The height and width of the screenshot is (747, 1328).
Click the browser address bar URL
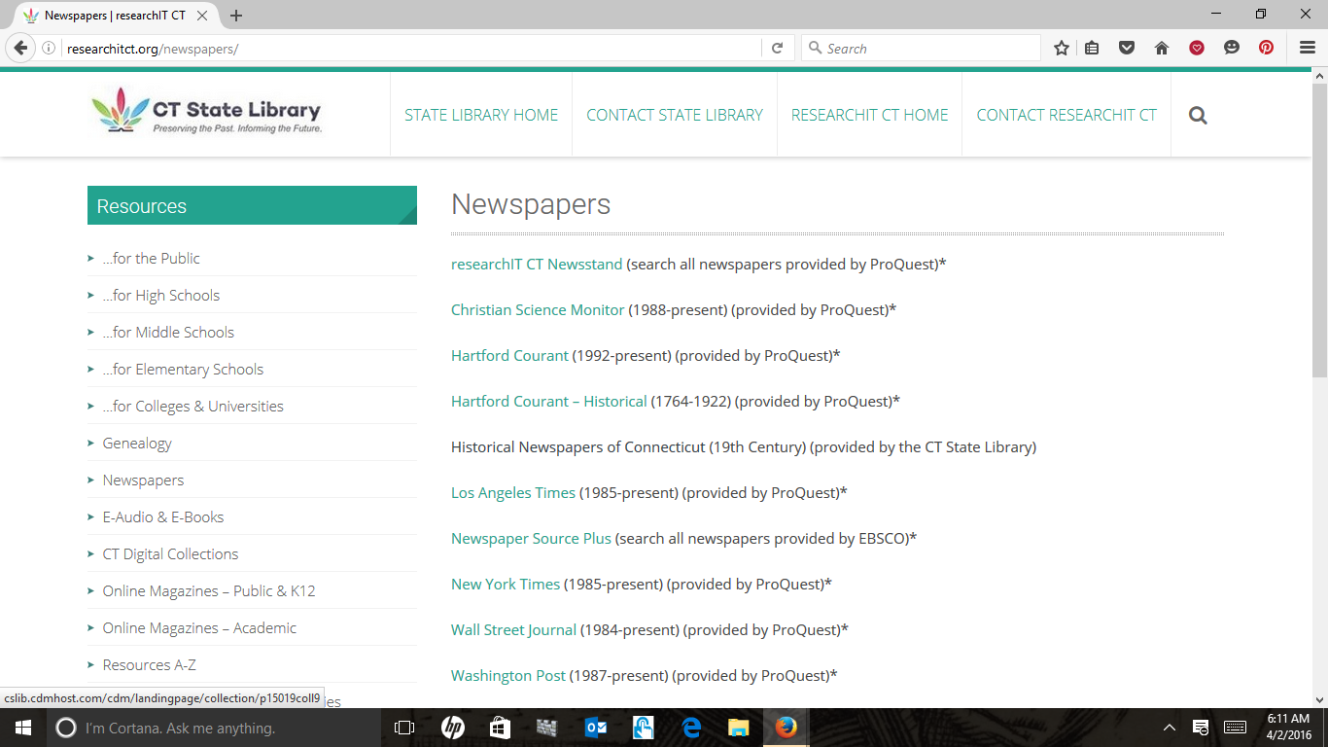[153, 49]
